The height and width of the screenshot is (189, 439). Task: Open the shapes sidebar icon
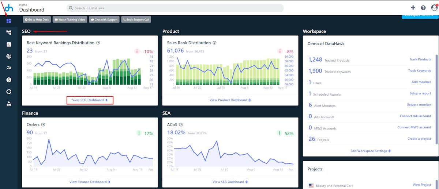tap(9, 104)
